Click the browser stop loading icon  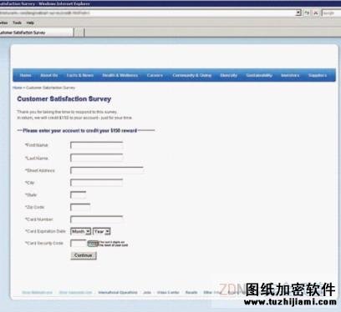coord(316,13)
